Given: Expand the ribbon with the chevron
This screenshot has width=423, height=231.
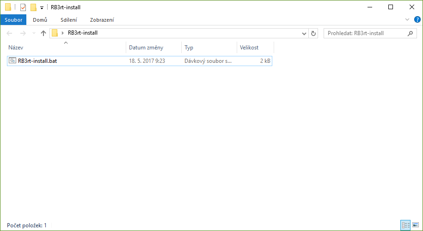Looking at the screenshot, I should click(x=407, y=19).
